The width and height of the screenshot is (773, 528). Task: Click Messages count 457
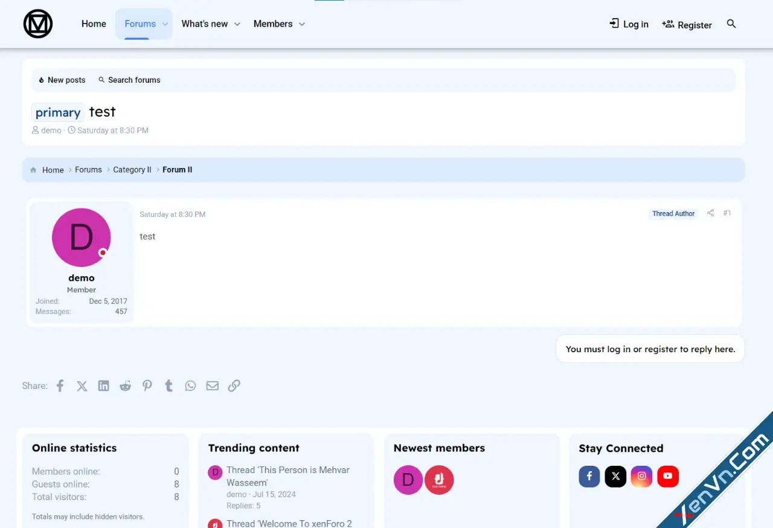click(121, 312)
